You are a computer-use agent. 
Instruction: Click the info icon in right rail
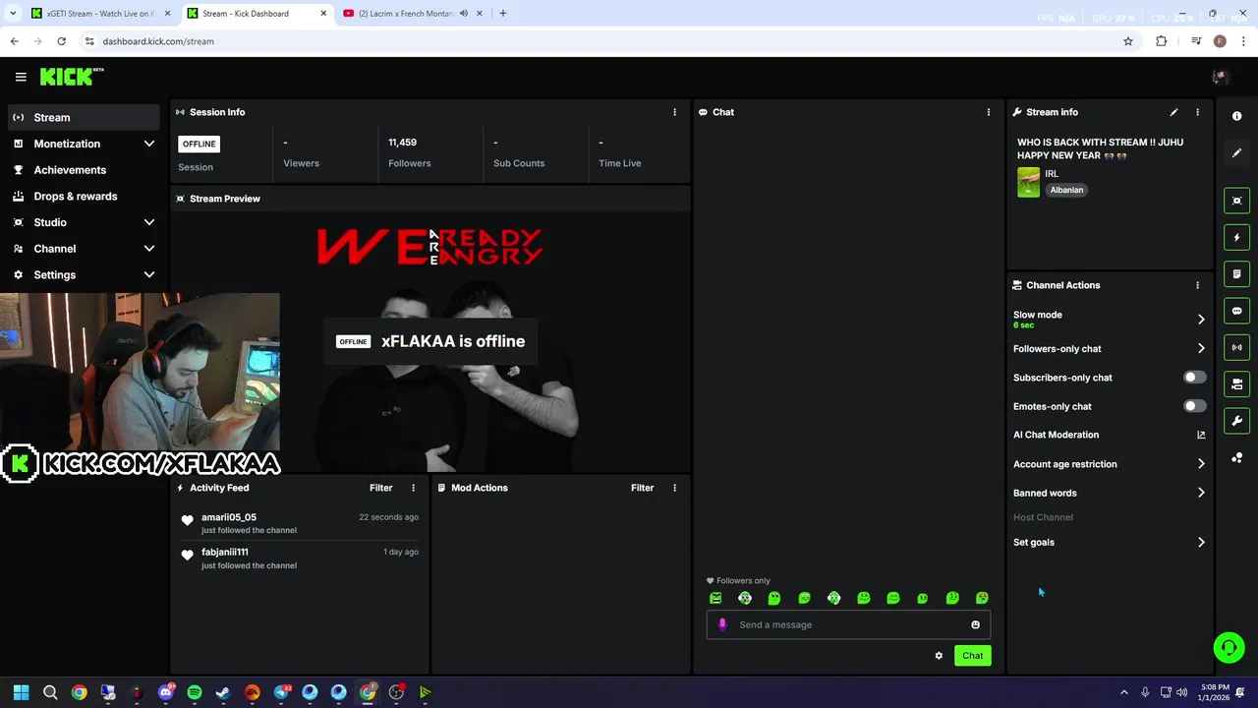[x=1236, y=116]
